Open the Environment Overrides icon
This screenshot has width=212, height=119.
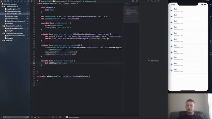coord(60,117)
